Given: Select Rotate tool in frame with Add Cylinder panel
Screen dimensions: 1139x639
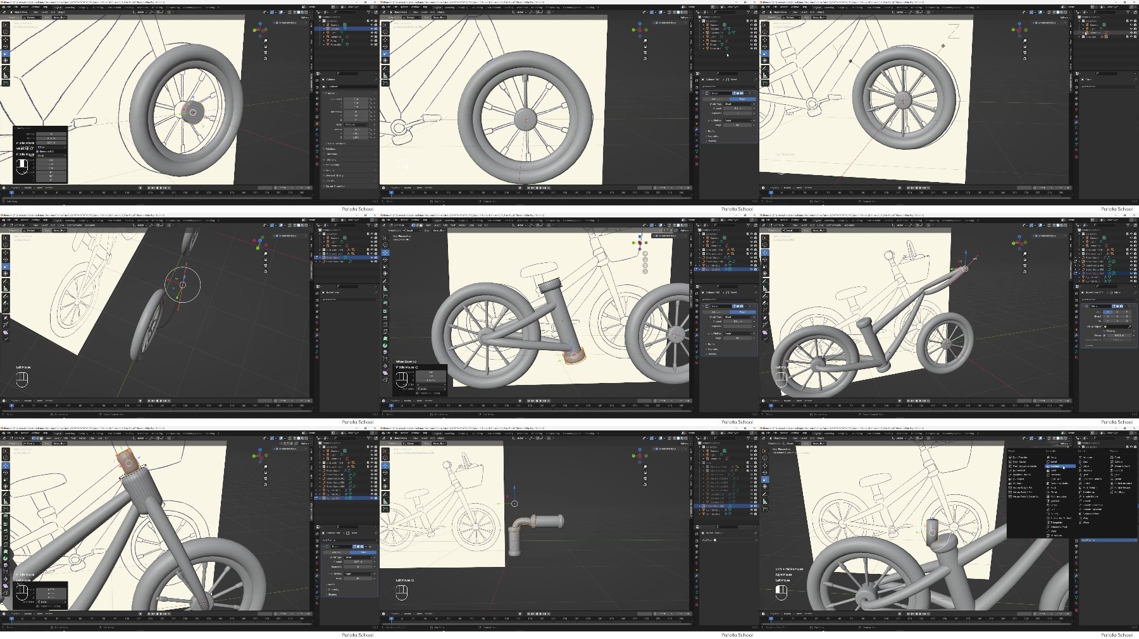Looking at the screenshot, I should [x=6, y=47].
